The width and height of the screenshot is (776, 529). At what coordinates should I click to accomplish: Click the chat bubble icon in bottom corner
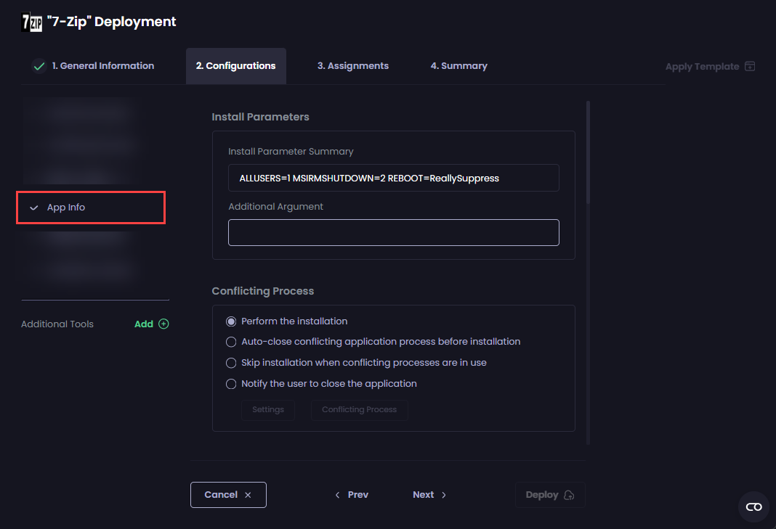[753, 507]
